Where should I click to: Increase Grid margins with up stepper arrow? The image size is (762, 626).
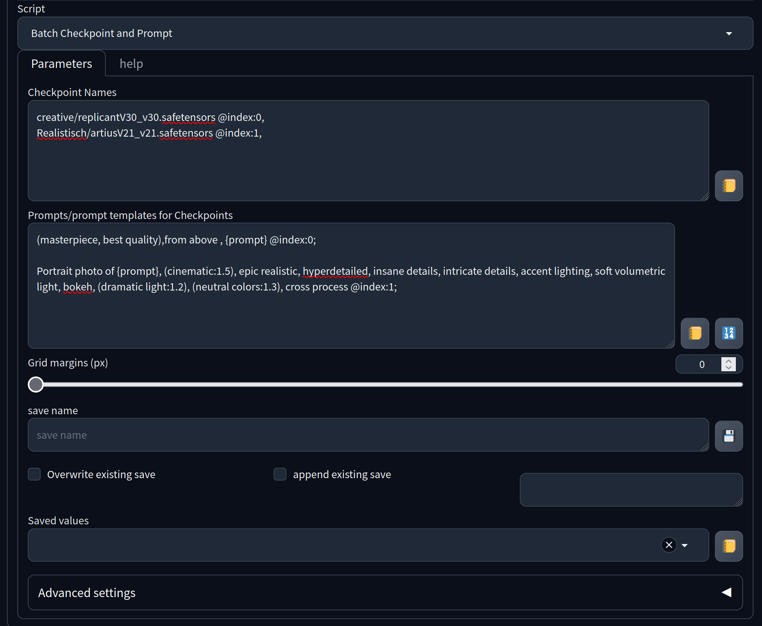point(728,361)
